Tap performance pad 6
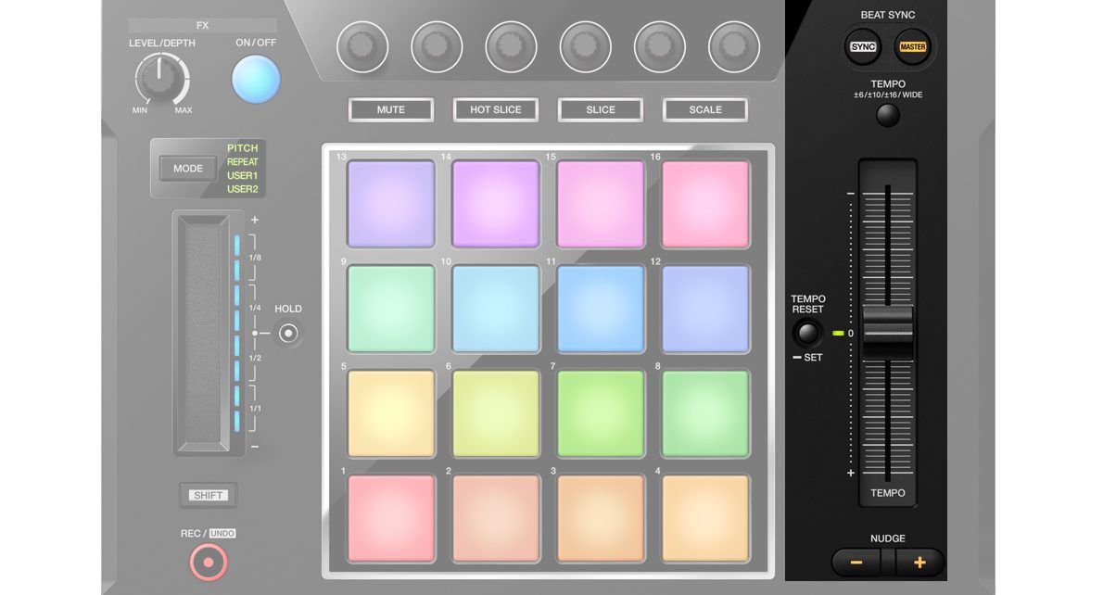Image resolution: width=1116 pixels, height=595 pixels. tap(496, 413)
